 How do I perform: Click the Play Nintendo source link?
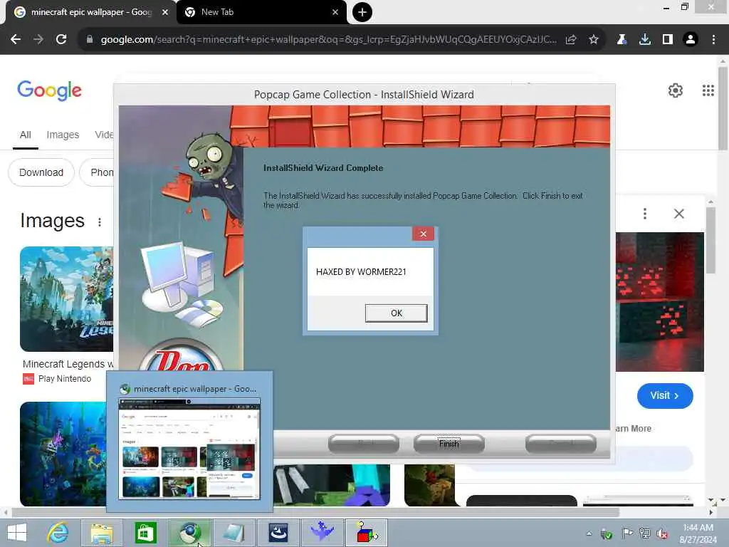pyautogui.click(x=65, y=379)
